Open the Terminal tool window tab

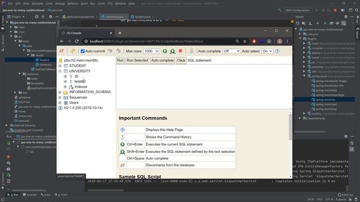click(29, 195)
